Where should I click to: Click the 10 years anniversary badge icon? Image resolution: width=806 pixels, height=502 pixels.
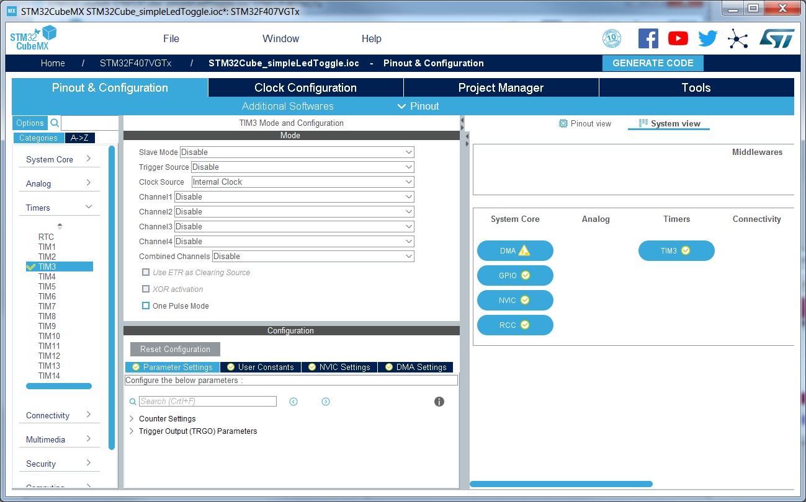612,38
